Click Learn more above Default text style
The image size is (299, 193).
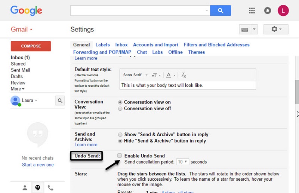(x=86, y=58)
